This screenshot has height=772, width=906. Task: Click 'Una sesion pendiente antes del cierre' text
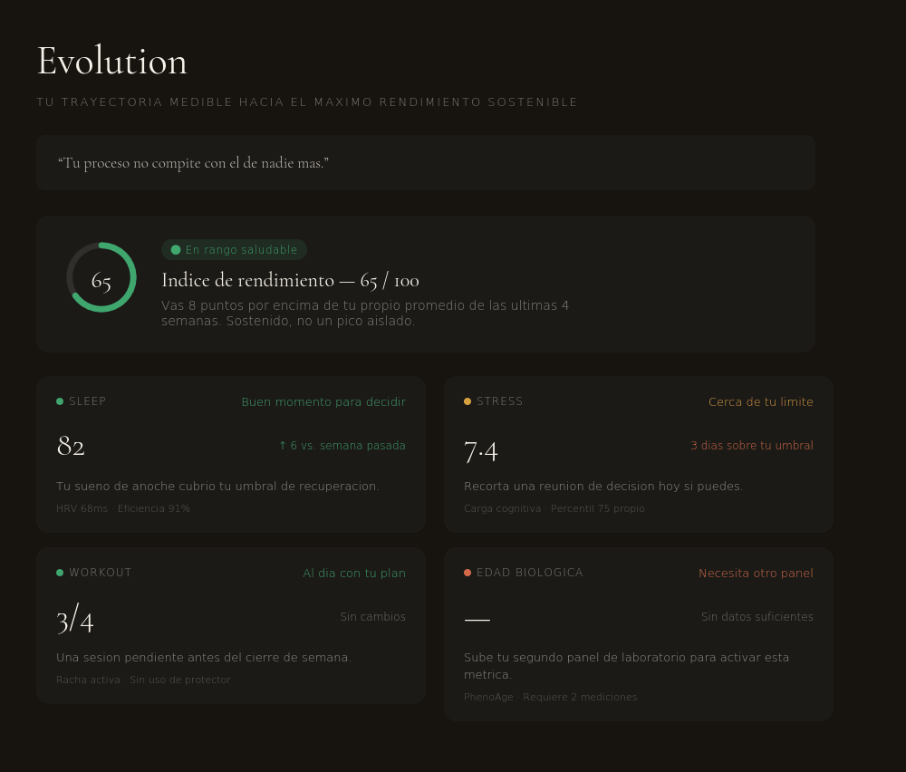pos(203,657)
